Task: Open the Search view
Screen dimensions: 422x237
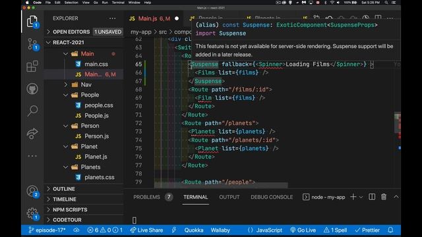Action: (32, 111)
